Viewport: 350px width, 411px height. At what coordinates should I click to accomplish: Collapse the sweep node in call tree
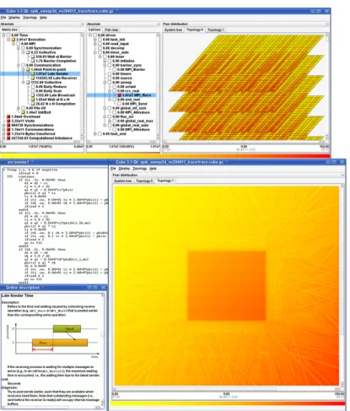105,82
